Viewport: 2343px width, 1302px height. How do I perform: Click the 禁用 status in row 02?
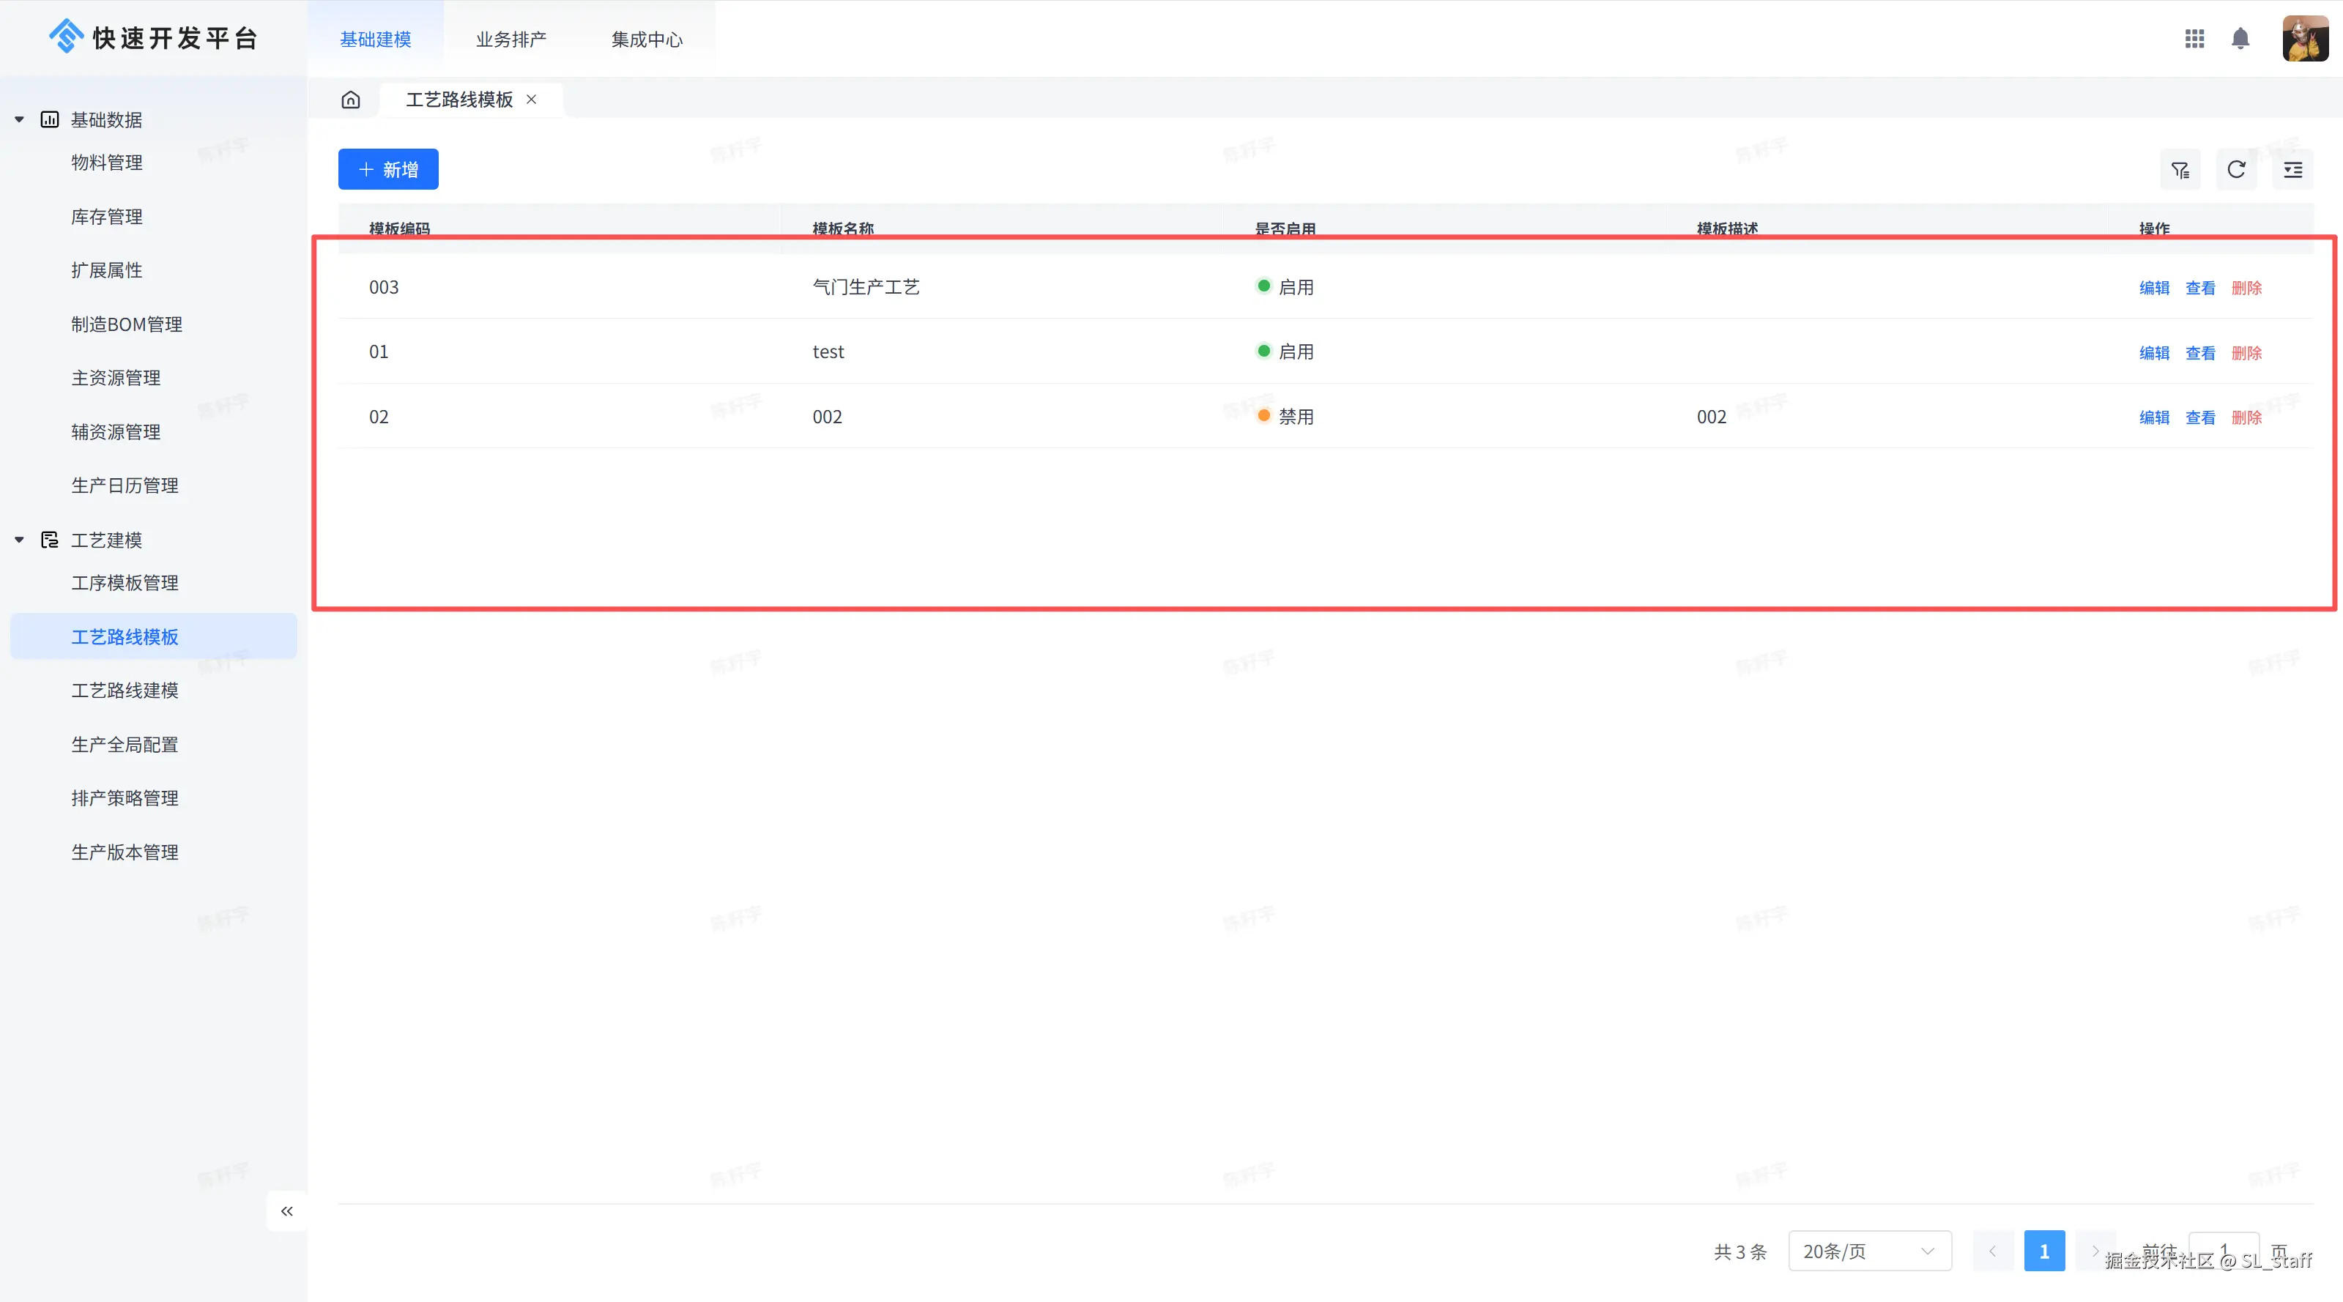1285,417
